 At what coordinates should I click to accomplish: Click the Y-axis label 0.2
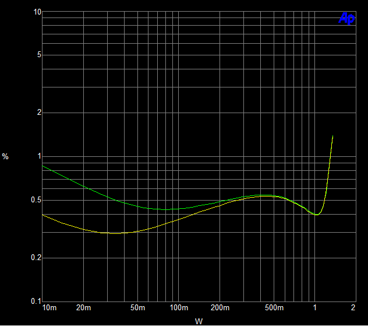pos(36,258)
